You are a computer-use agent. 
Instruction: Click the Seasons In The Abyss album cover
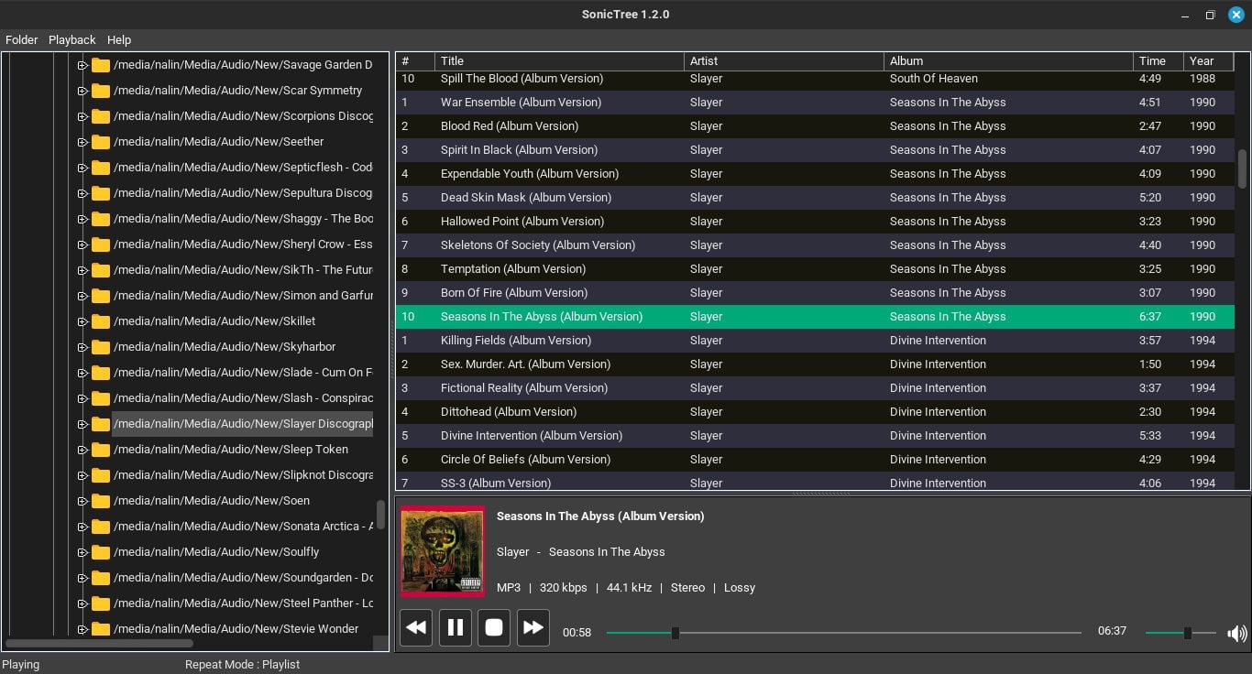coord(443,551)
